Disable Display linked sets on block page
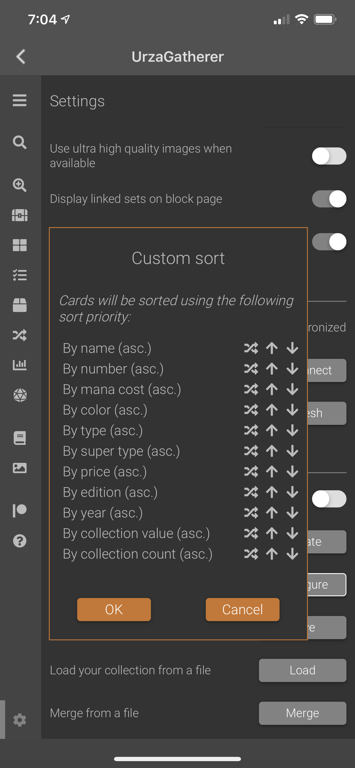 pos(329,199)
